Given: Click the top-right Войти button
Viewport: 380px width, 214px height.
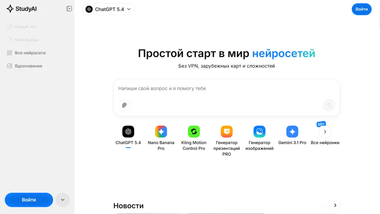Looking at the screenshot, I should [x=361, y=9].
